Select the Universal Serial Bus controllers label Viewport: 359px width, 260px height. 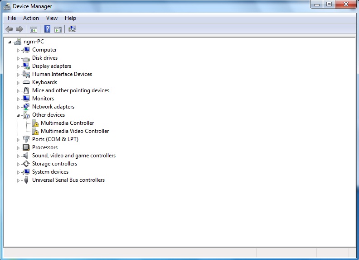[68, 180]
